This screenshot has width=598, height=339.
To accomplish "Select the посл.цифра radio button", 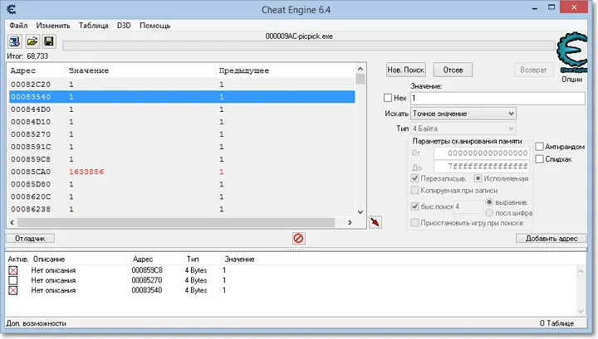I will click(489, 213).
